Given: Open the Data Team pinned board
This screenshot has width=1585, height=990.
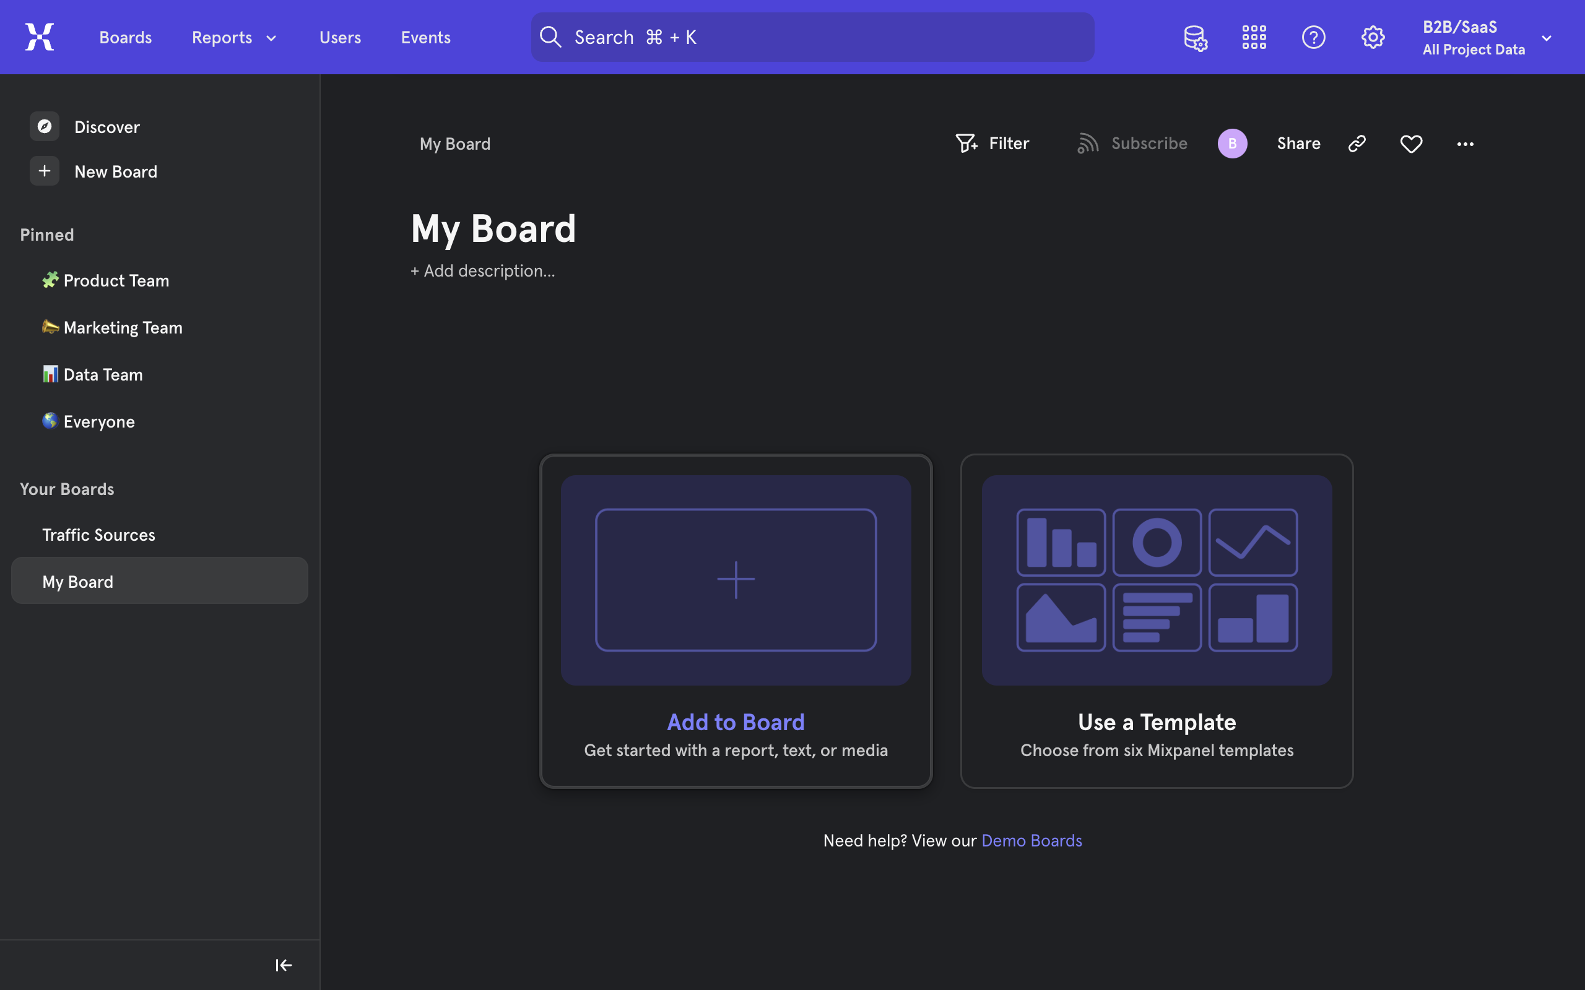Looking at the screenshot, I should coord(159,374).
